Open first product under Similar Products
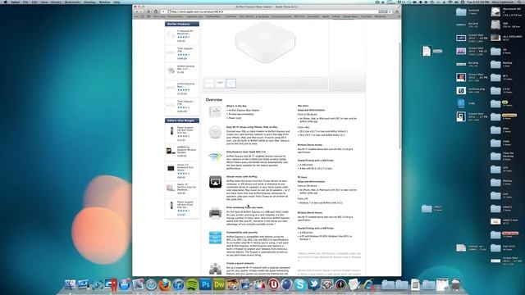525x295 pixels. (182, 36)
